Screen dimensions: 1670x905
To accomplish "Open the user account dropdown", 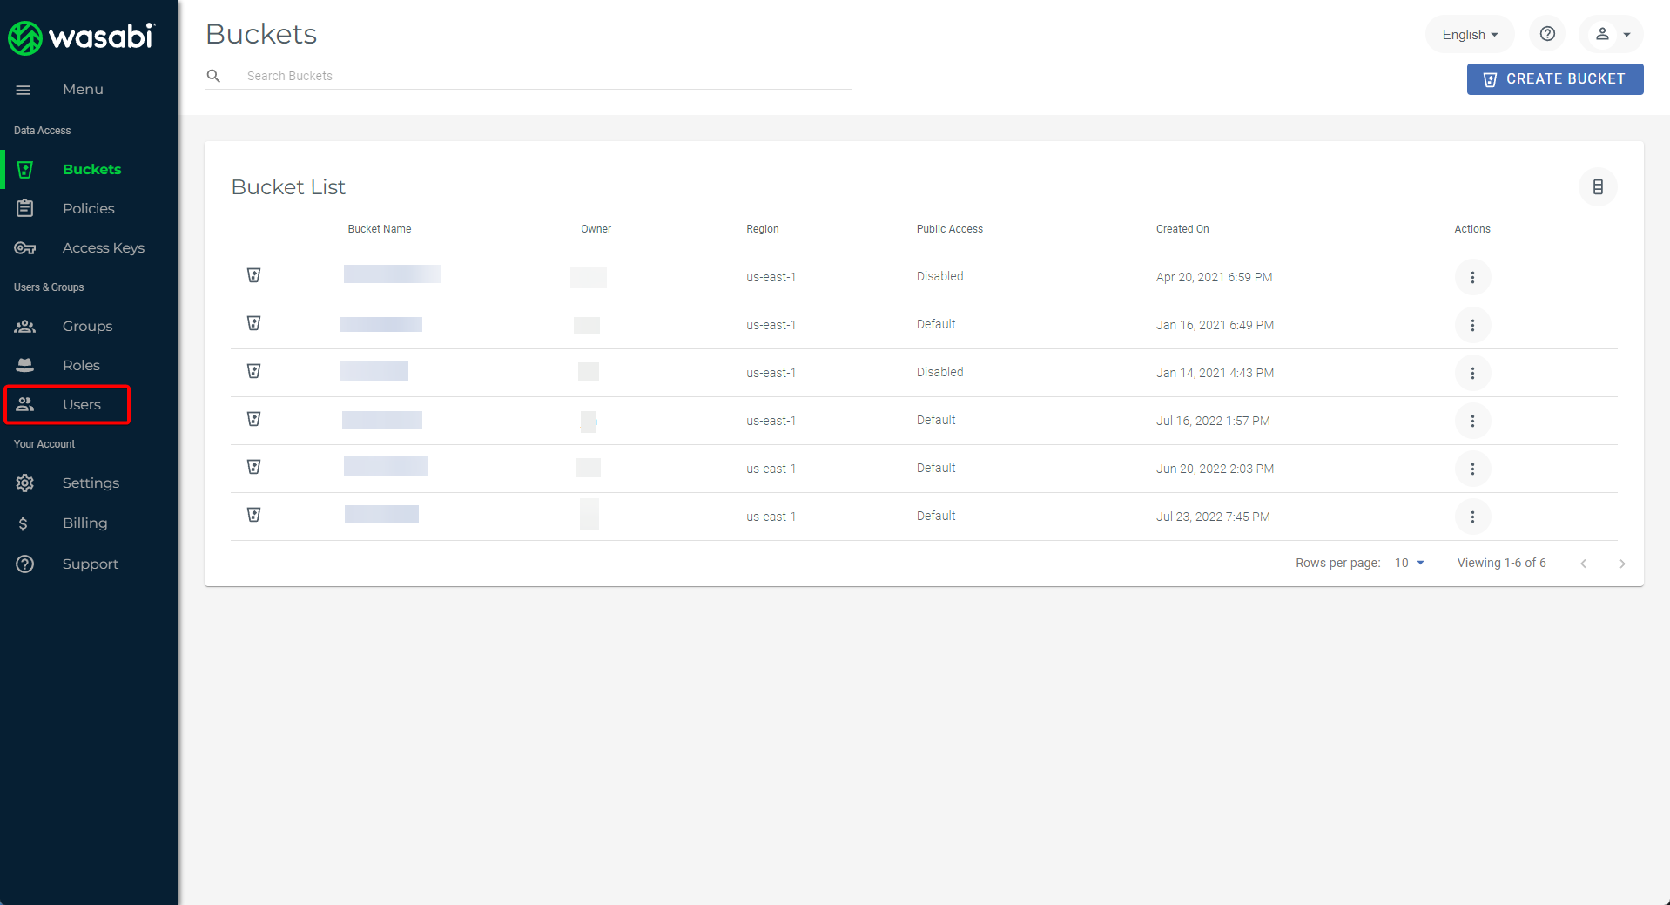I will 1611,35.
